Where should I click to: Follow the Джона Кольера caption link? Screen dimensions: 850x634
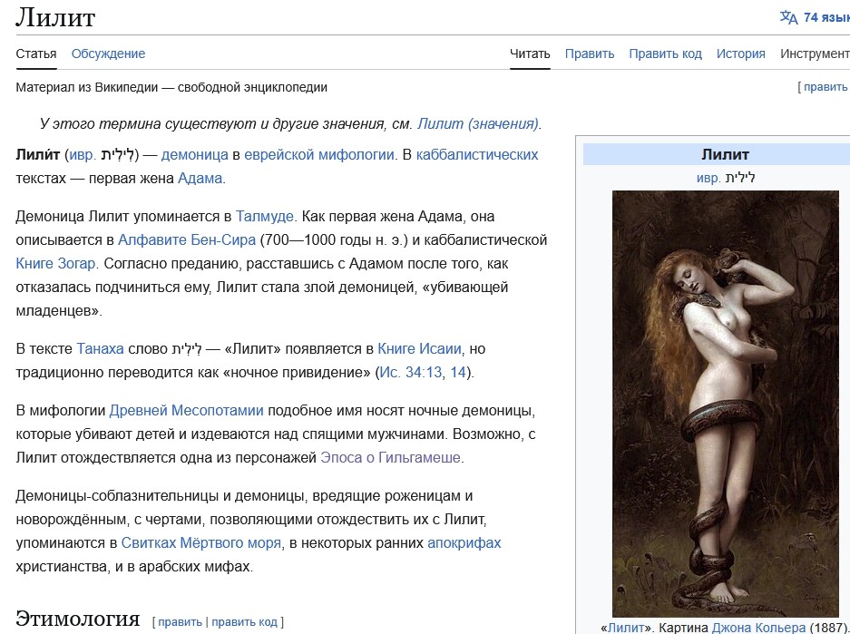click(x=758, y=628)
